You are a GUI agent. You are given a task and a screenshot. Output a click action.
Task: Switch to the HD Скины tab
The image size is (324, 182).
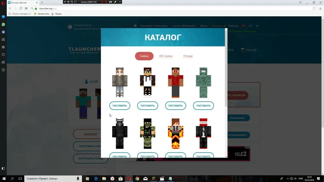click(x=166, y=56)
